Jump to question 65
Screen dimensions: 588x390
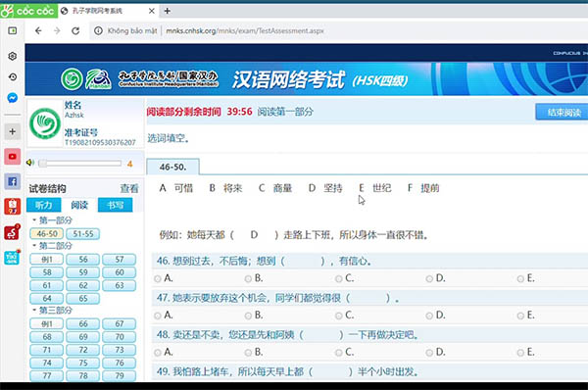pos(83,299)
